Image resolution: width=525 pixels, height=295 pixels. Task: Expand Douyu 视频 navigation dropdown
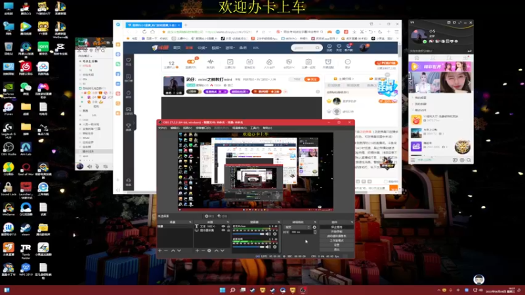(x=216, y=48)
